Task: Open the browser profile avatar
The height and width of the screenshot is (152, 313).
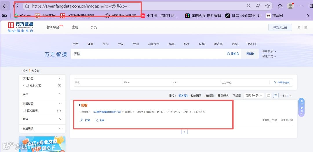Action: coord(290,6)
